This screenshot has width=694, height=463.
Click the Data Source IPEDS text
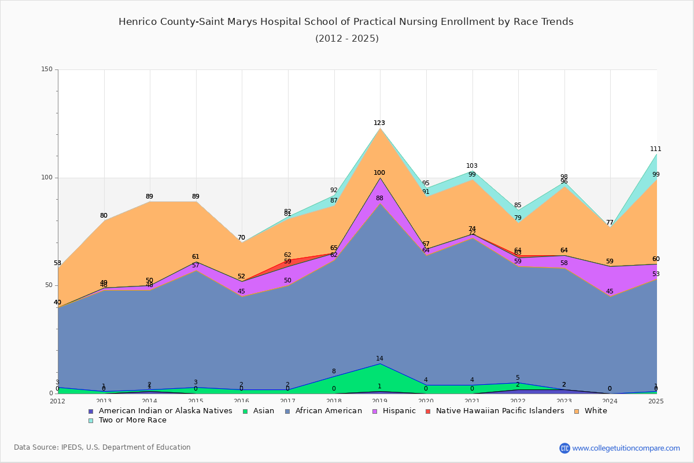[x=102, y=447]
